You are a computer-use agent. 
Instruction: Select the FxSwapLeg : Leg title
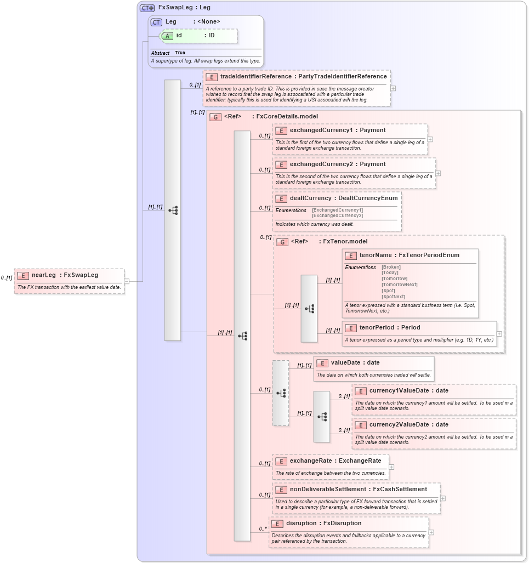pyautogui.click(x=184, y=8)
